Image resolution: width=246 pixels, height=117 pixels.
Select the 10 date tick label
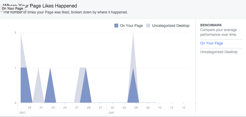click(x=160, y=108)
